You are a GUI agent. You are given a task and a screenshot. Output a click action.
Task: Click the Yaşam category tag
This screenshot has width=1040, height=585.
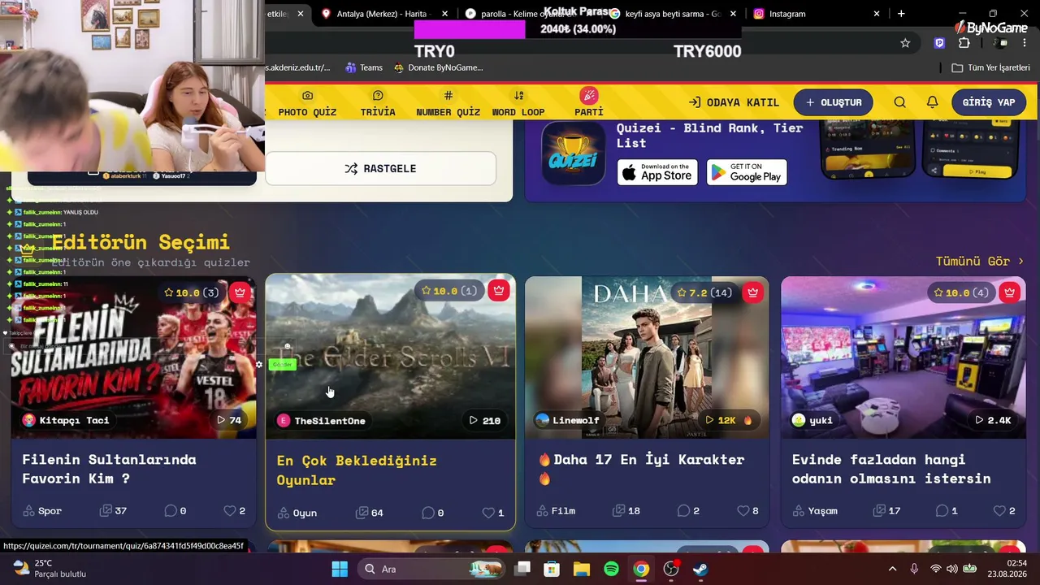coord(817,511)
